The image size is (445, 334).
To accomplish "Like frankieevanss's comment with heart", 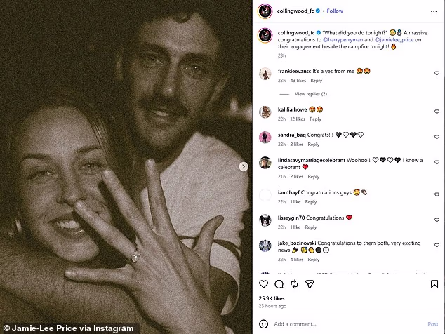I will [436, 73].
